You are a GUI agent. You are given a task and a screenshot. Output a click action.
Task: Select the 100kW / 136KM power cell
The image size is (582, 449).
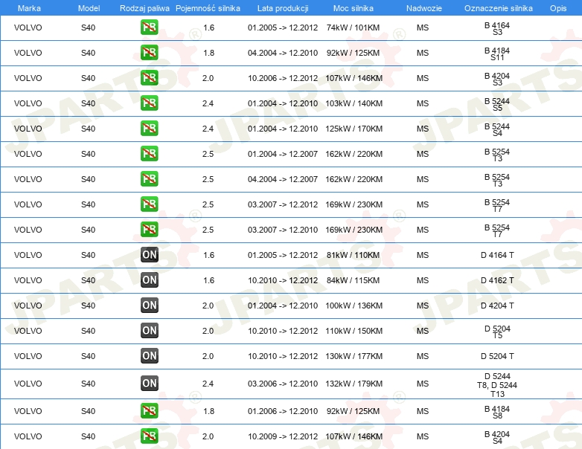[x=354, y=305]
